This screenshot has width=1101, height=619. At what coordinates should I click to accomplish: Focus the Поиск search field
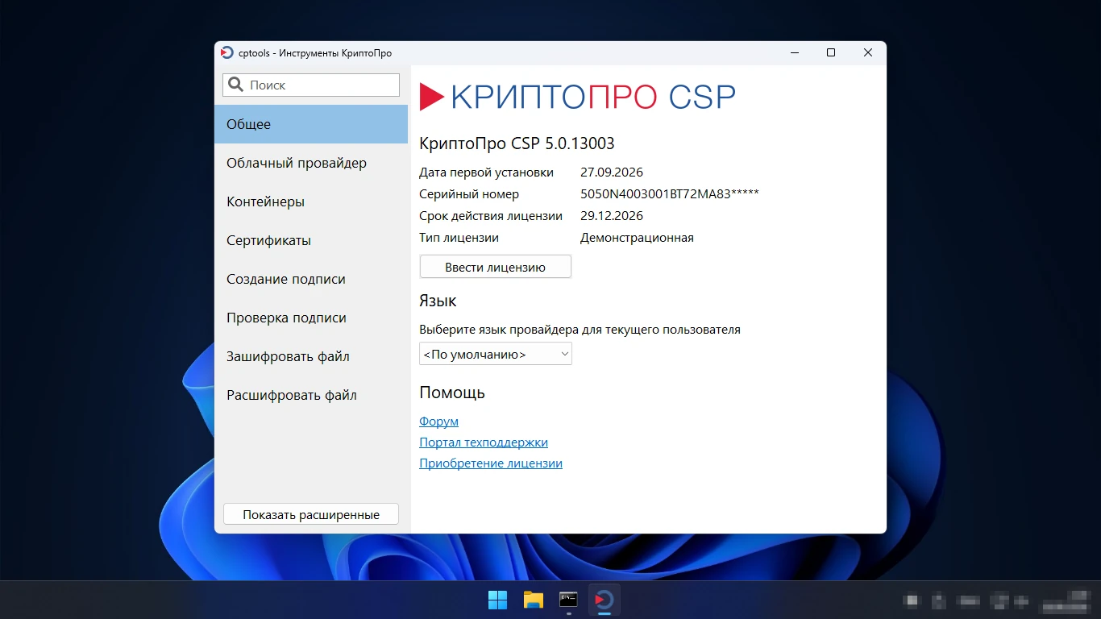(311, 85)
